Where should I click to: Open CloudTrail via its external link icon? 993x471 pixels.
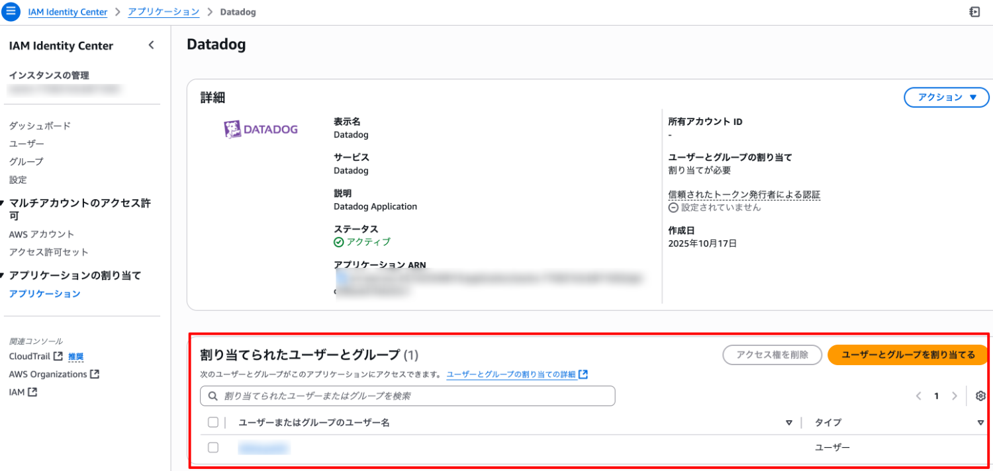(x=60, y=355)
